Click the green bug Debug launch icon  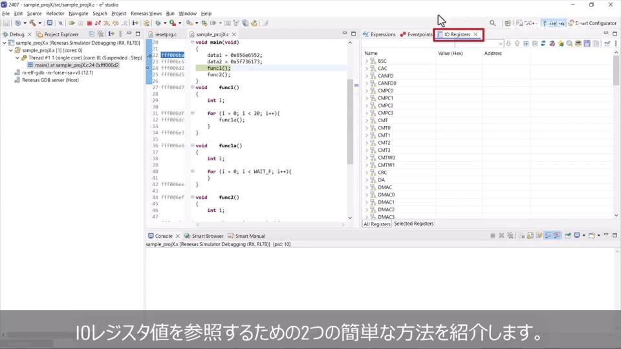pyautogui.click(x=158, y=23)
